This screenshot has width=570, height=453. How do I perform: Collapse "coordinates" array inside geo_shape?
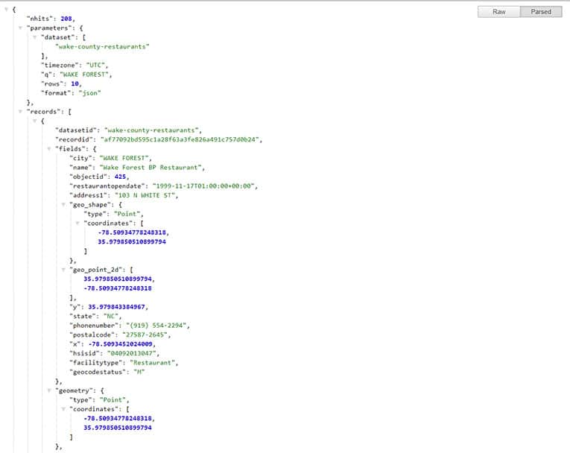tap(77, 223)
